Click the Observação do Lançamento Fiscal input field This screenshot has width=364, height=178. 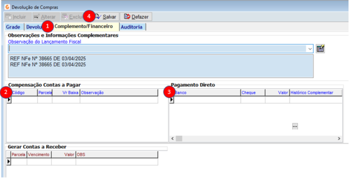click(x=157, y=48)
